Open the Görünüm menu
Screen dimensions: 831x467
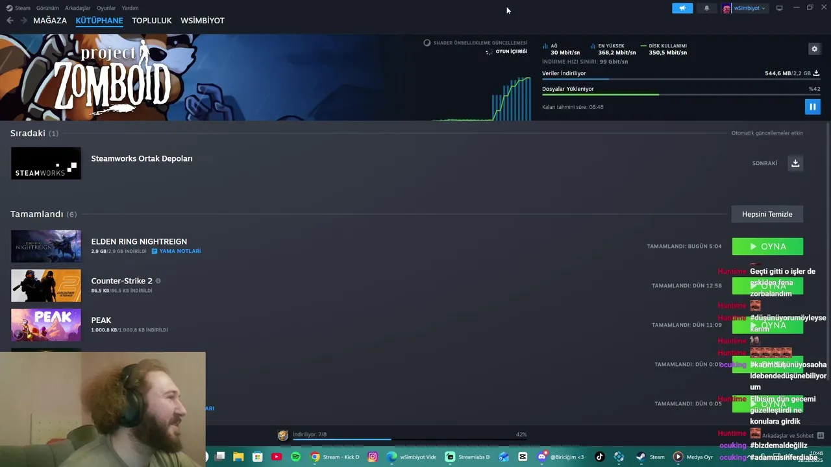coord(47,8)
